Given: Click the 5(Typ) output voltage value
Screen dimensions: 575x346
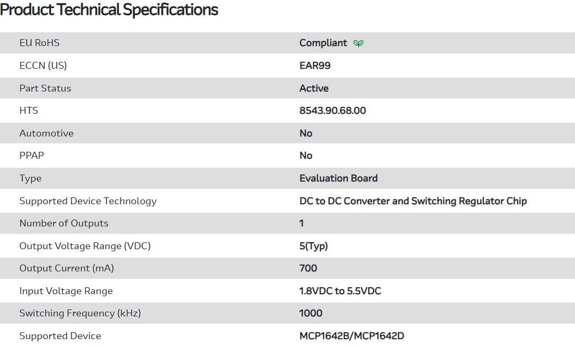Looking at the screenshot, I should [313, 246].
